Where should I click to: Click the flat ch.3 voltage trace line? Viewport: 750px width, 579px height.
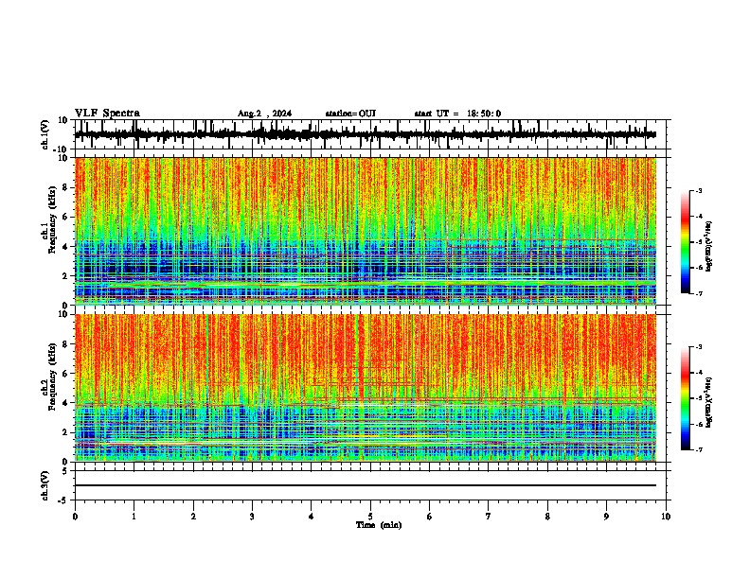tap(366, 485)
